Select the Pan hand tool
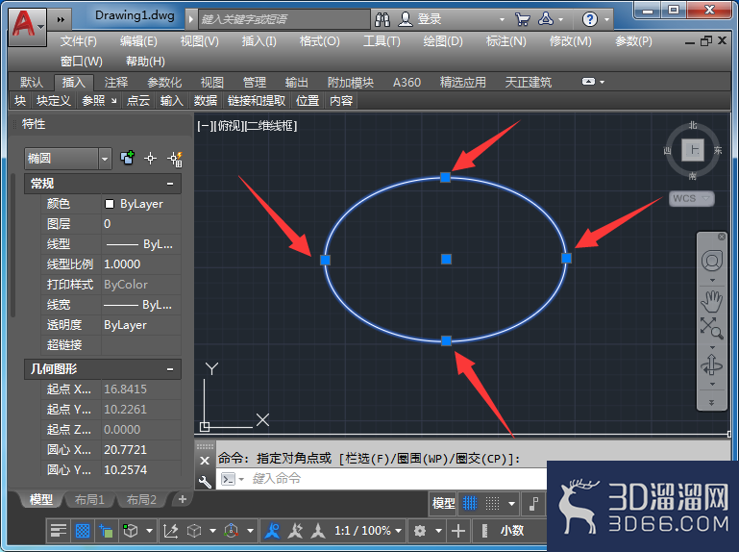This screenshot has height=552, width=739. (x=712, y=301)
